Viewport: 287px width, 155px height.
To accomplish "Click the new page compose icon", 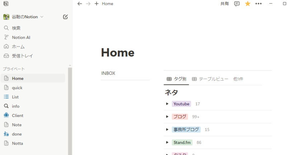I will point(65,17).
